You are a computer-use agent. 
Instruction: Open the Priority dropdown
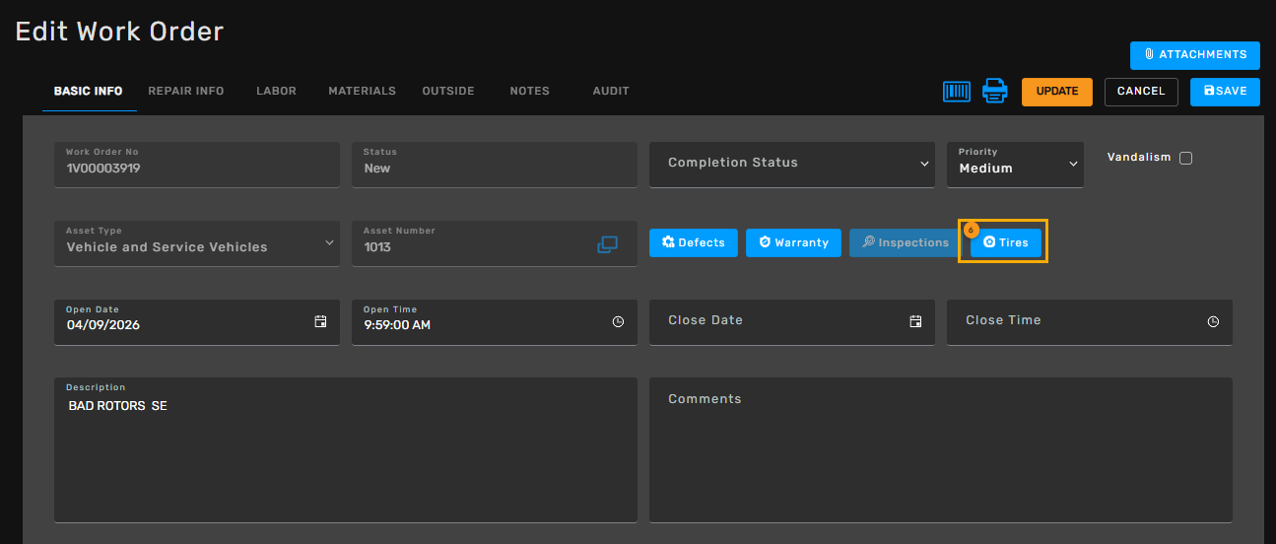tap(1015, 165)
